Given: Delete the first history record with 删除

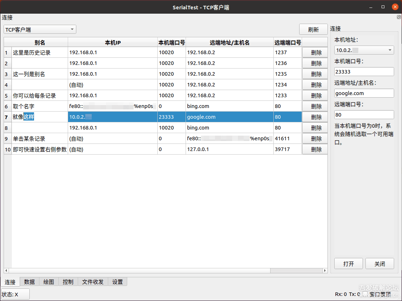Looking at the screenshot, I should (x=315, y=52).
